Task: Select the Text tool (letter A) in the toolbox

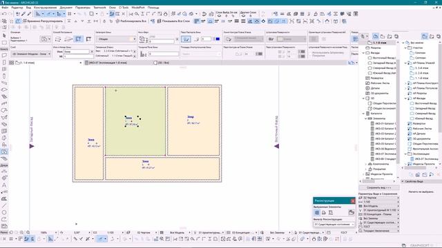Action: 4,185
